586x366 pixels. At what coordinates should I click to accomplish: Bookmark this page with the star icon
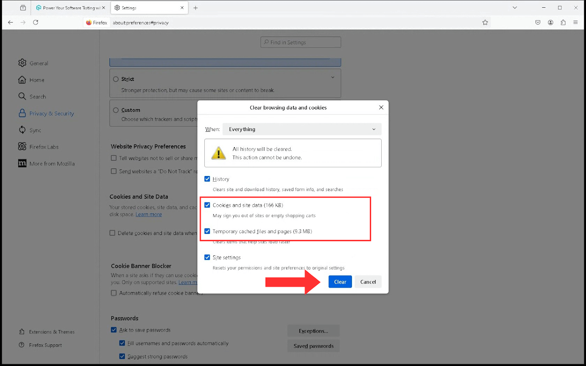(x=485, y=22)
